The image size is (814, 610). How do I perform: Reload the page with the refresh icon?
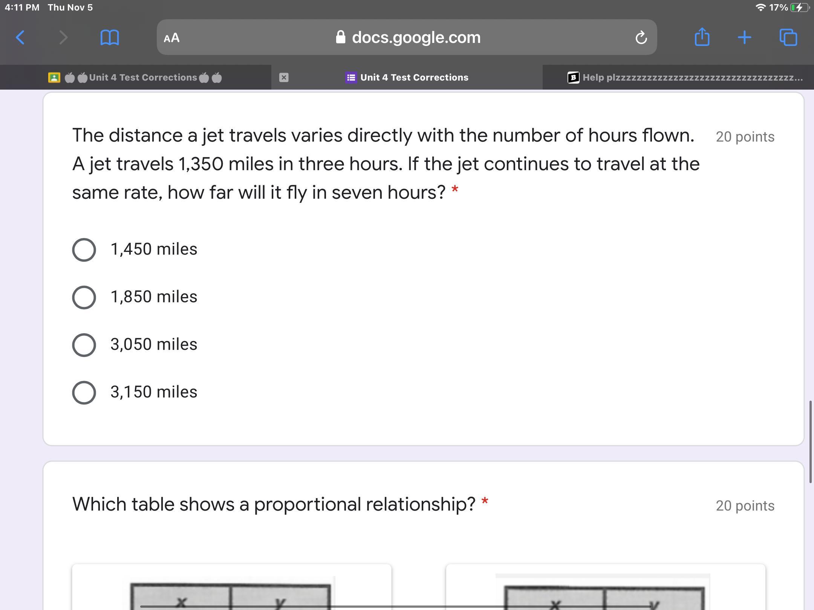coord(641,38)
